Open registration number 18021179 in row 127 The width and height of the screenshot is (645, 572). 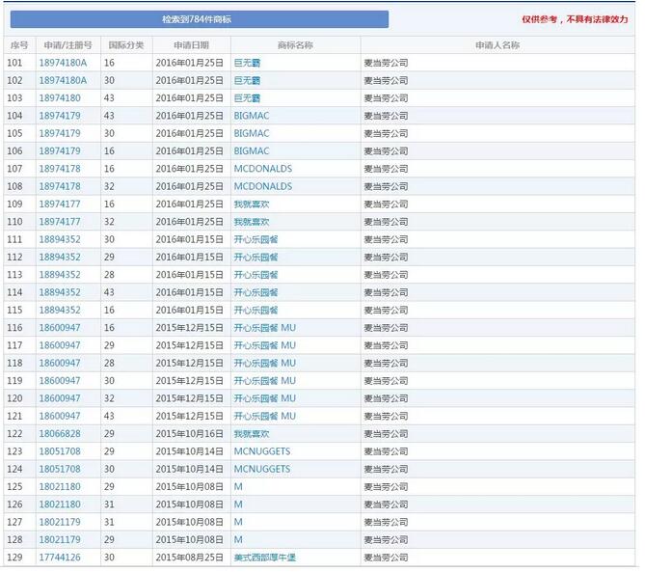60,522
